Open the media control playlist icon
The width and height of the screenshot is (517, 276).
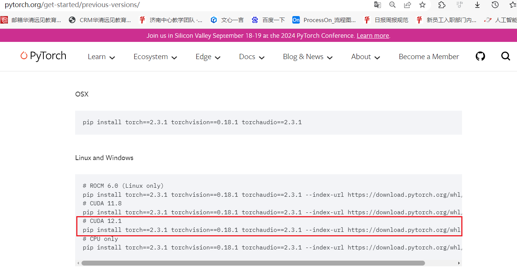coord(460,5)
